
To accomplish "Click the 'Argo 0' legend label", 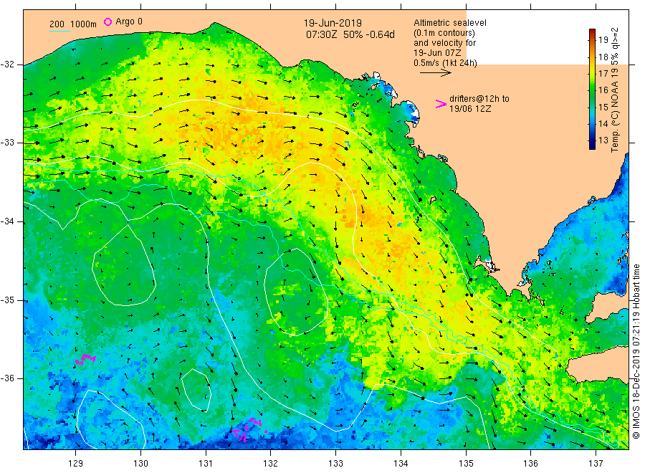I will (129, 21).
